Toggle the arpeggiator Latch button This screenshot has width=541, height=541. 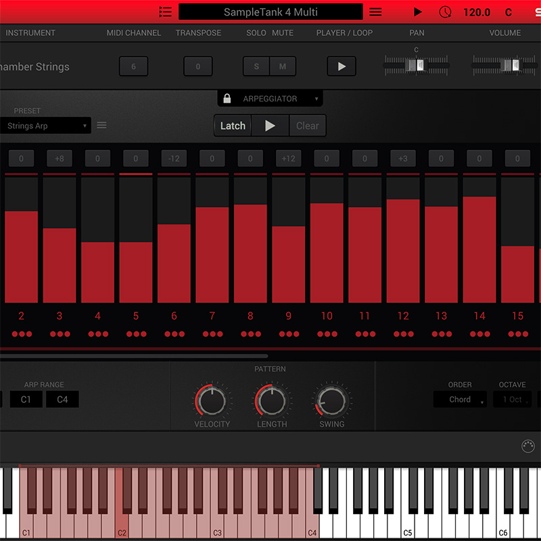click(x=233, y=126)
